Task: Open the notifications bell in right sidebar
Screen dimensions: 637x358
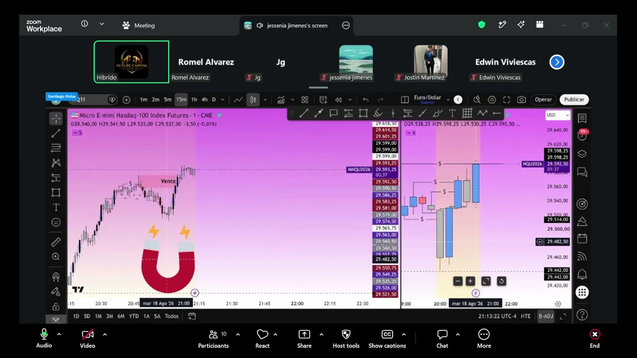Action: pyautogui.click(x=582, y=274)
